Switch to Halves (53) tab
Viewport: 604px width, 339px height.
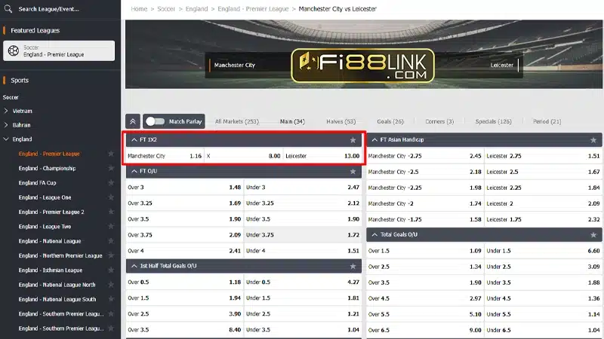point(341,121)
